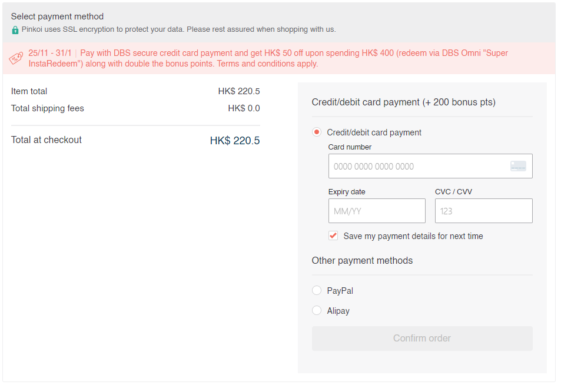This screenshot has width=561, height=388.
Task: Uncheck Save my payment details checkbox
Action: [333, 236]
